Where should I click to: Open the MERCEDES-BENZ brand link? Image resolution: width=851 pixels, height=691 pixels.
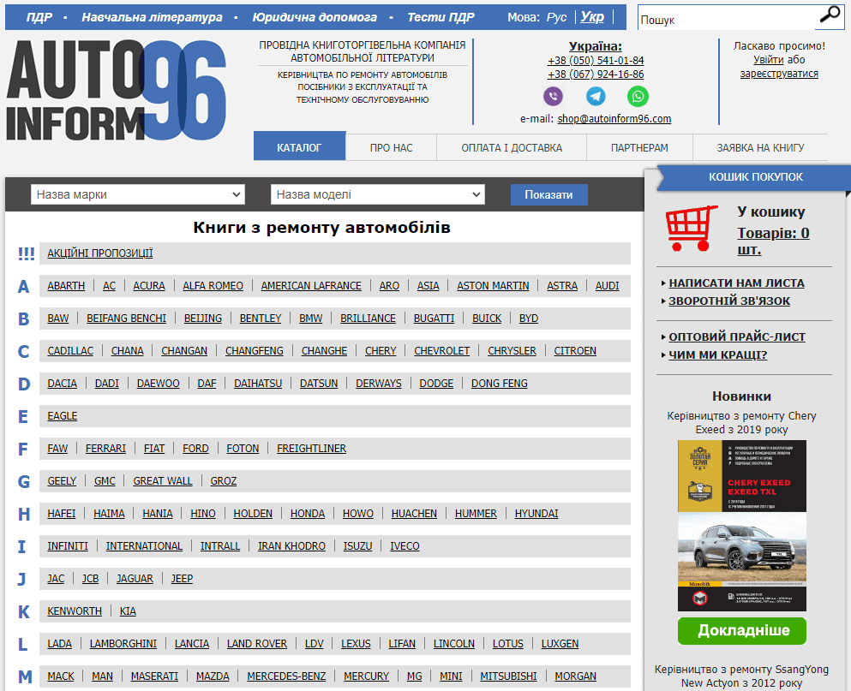click(x=286, y=676)
